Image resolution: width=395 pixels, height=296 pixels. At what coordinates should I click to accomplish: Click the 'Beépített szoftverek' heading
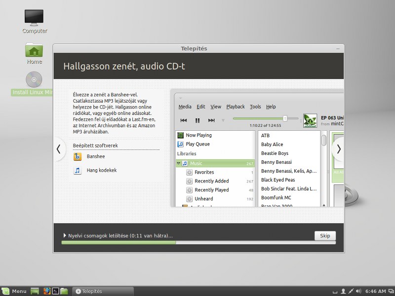(95, 146)
